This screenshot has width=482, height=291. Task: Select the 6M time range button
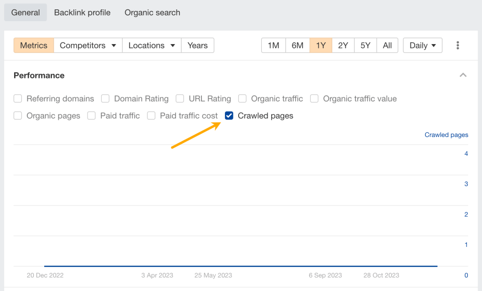pyautogui.click(x=297, y=46)
